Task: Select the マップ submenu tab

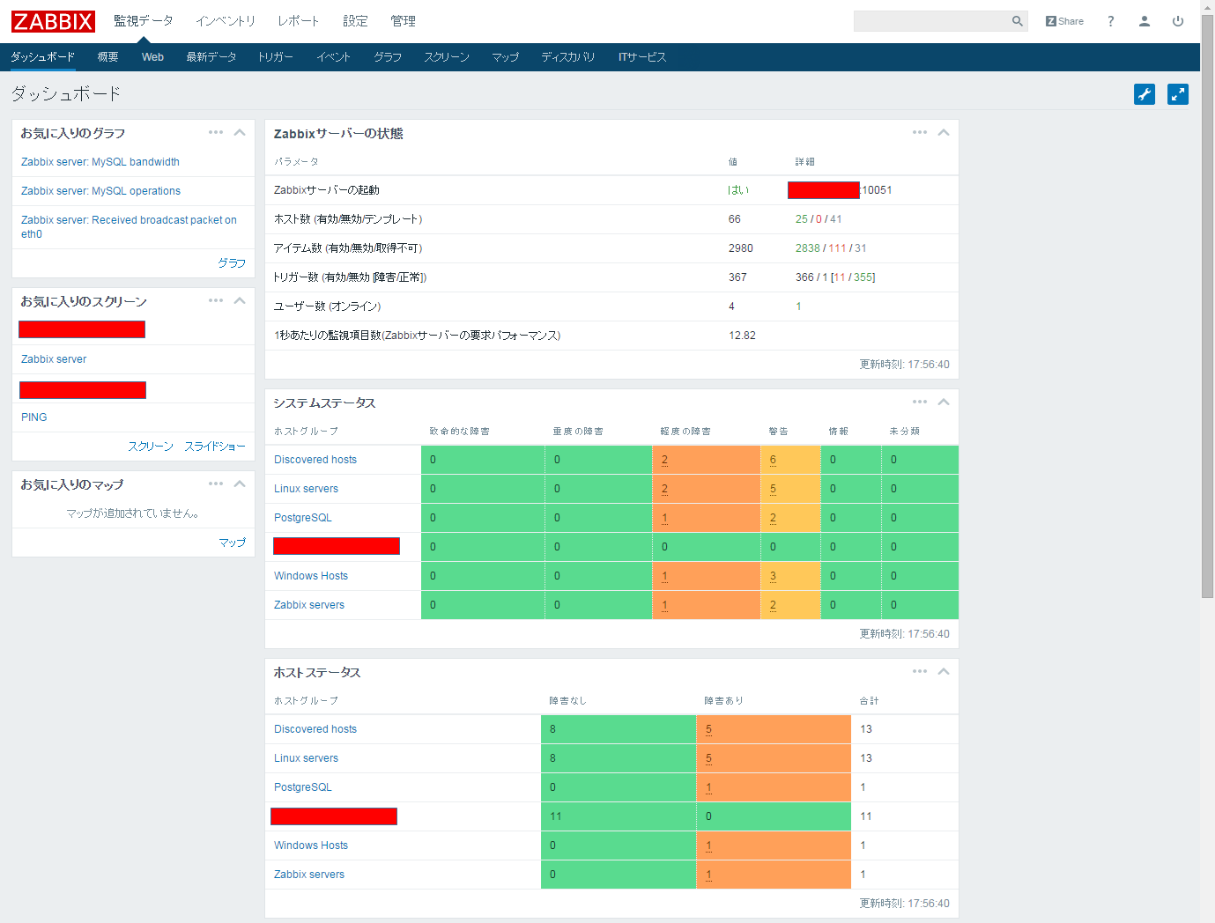Action: pos(506,57)
